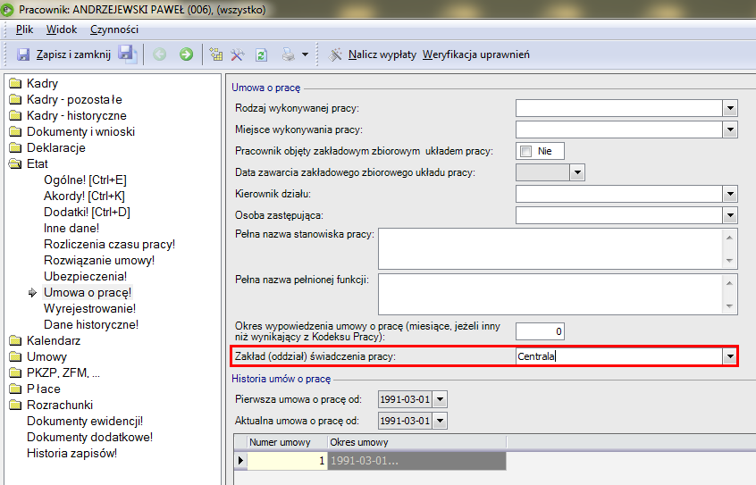Viewport: 756px width, 485px height.
Task: Click the Rozrachunki folder icon
Action: click(15, 405)
